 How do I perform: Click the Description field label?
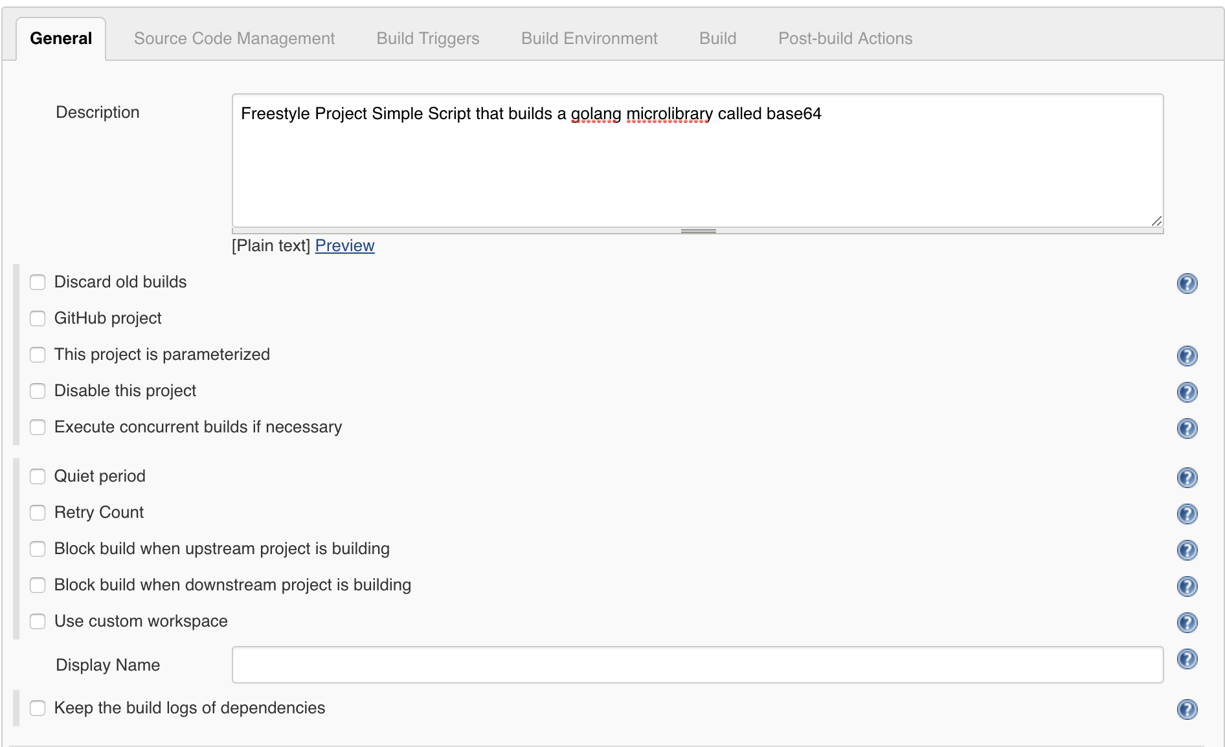pos(98,113)
